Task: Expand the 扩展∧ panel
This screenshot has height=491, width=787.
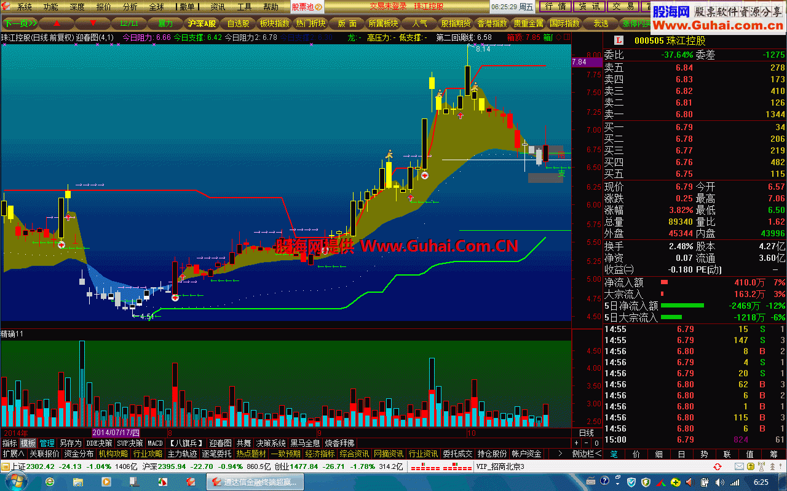Action: click(14, 454)
